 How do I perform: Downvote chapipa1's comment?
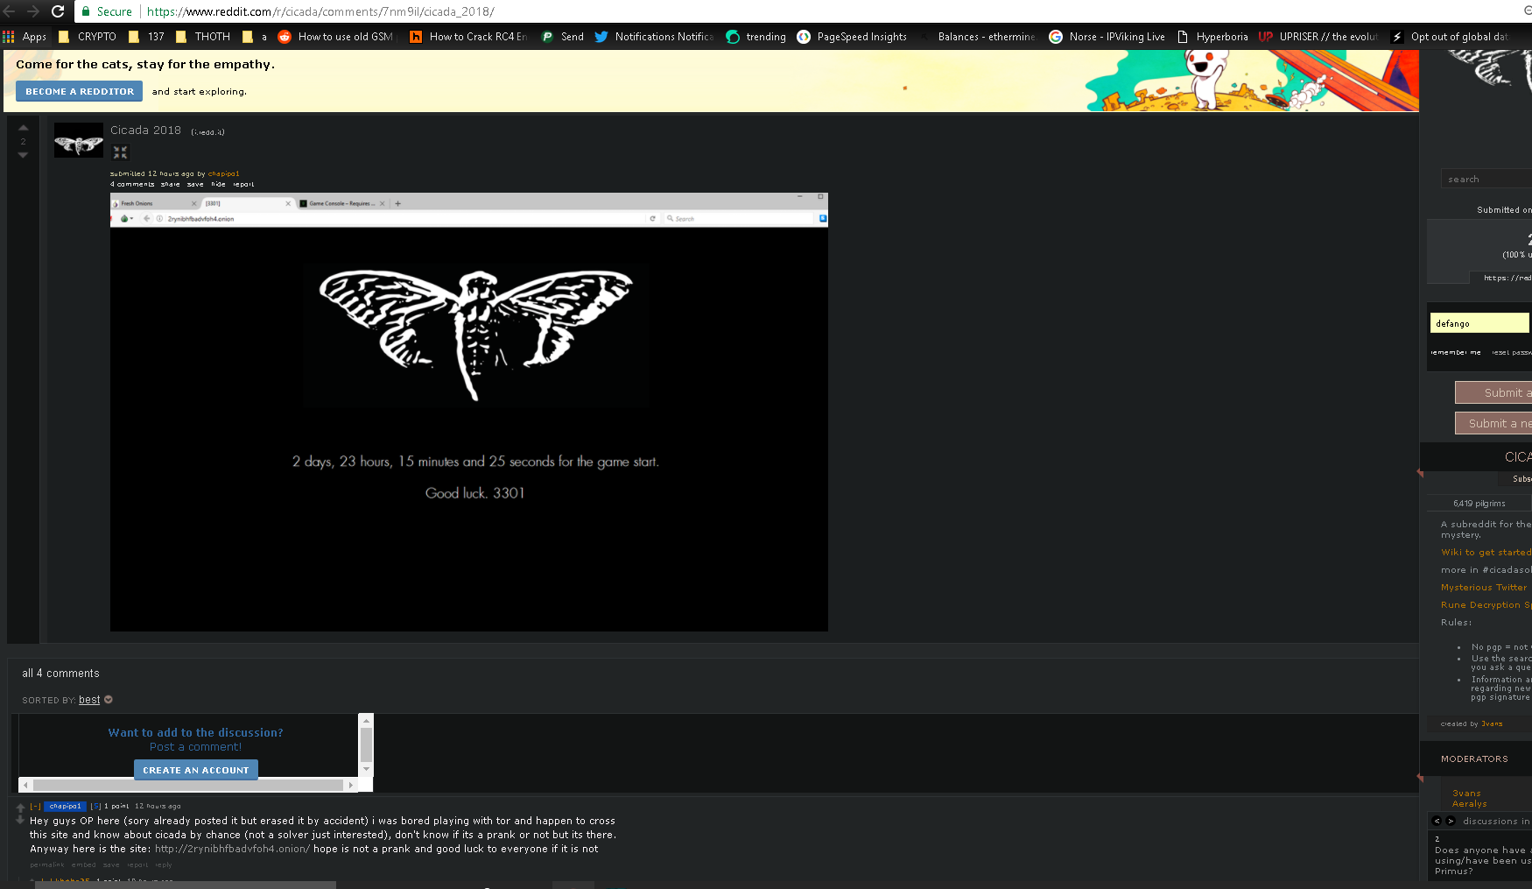(20, 820)
